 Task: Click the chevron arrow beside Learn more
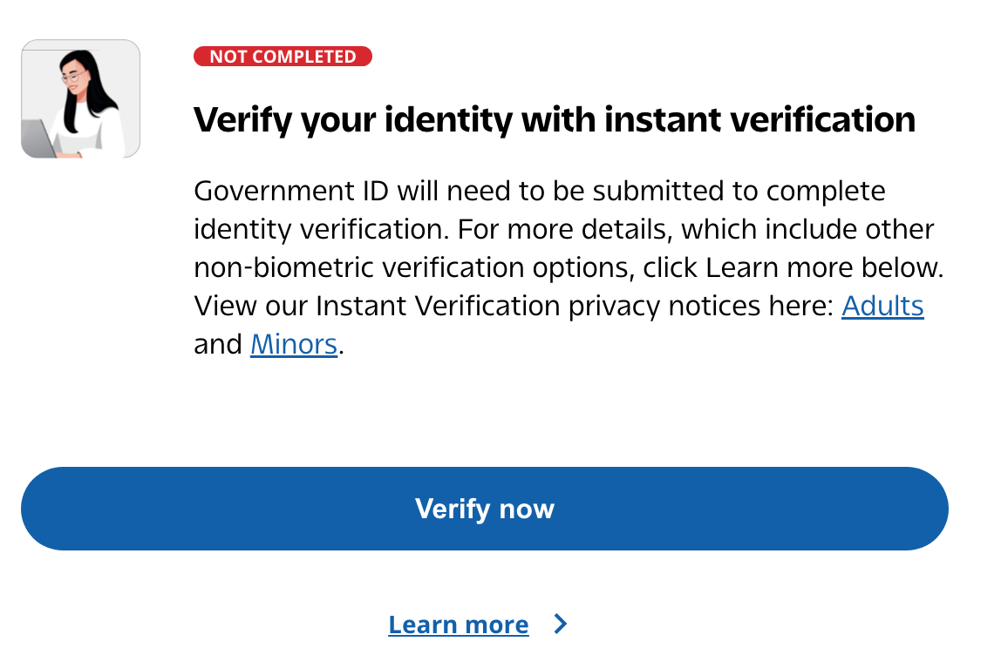click(x=561, y=624)
